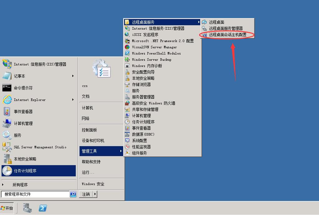Open 远程桌面会话主机配置
The image size is (319, 215).
point(227,35)
